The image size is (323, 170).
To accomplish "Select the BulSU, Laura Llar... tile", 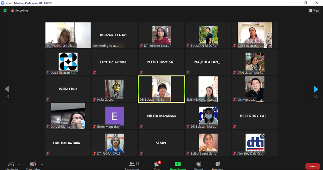I will tap(208, 143).
